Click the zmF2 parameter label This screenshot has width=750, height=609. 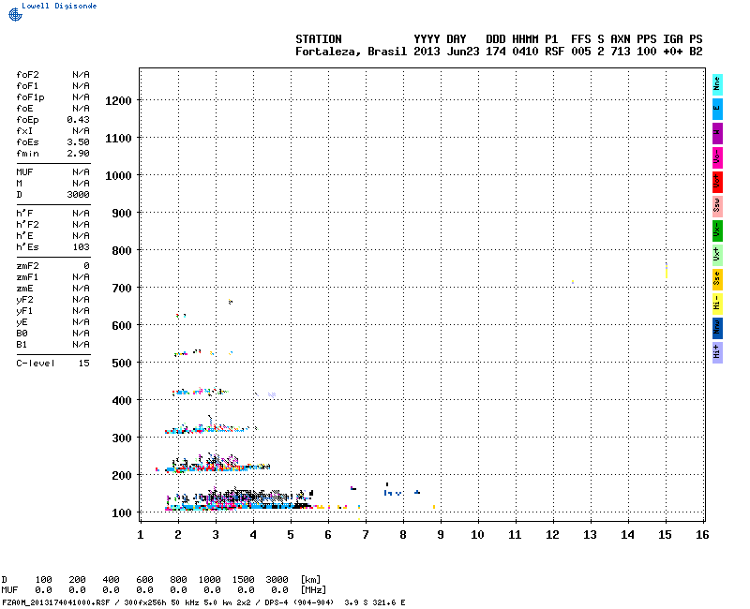click(x=28, y=266)
